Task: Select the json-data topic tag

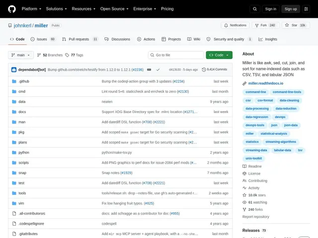Action: 291,125
